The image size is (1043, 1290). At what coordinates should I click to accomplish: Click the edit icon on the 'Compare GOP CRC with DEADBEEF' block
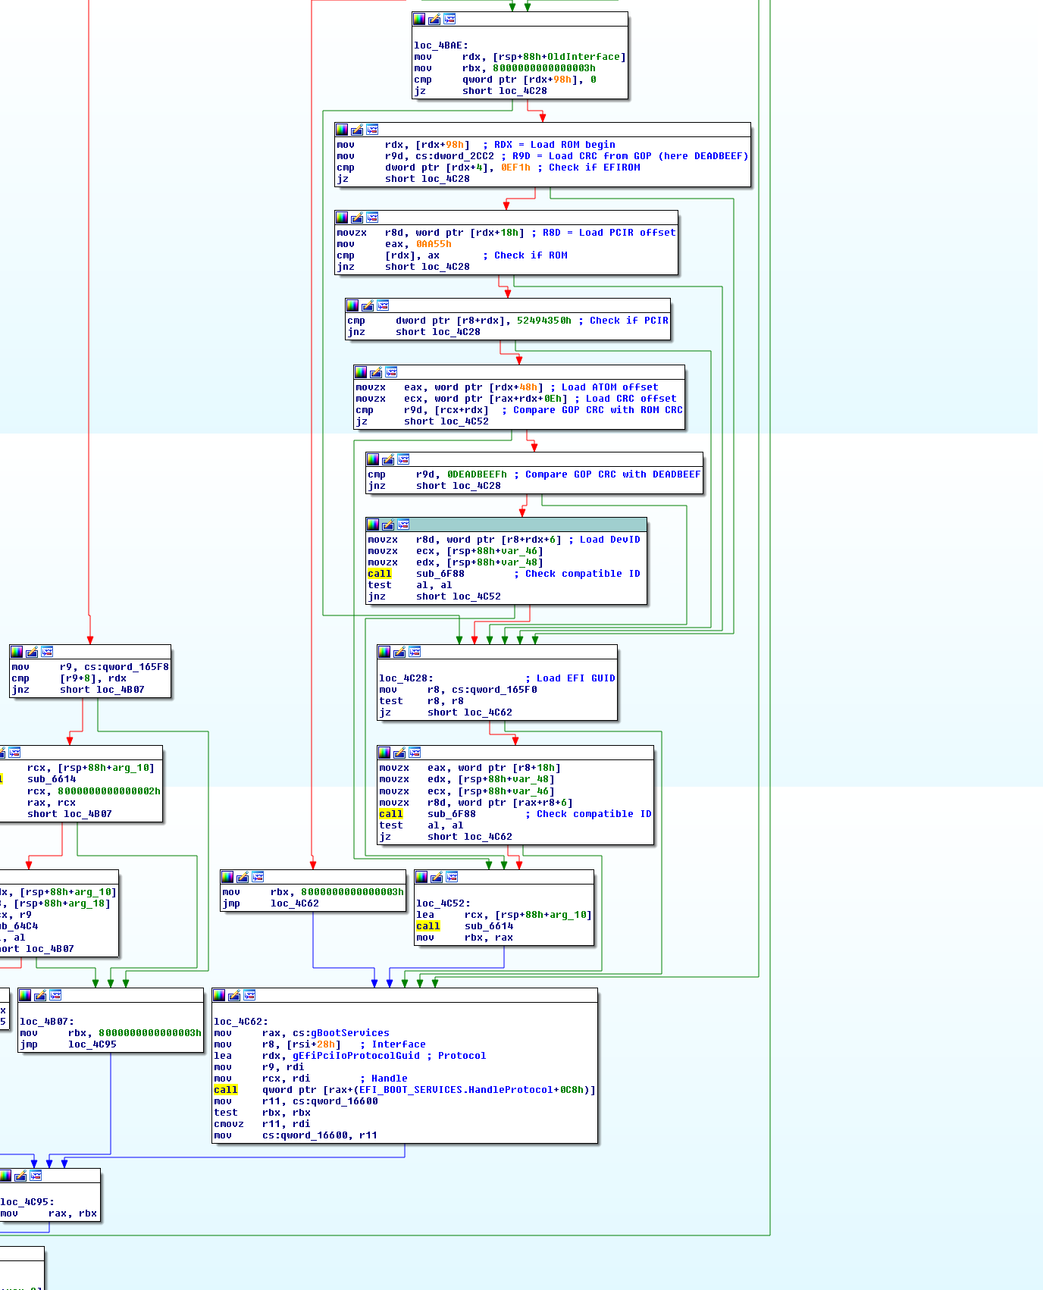388,459
